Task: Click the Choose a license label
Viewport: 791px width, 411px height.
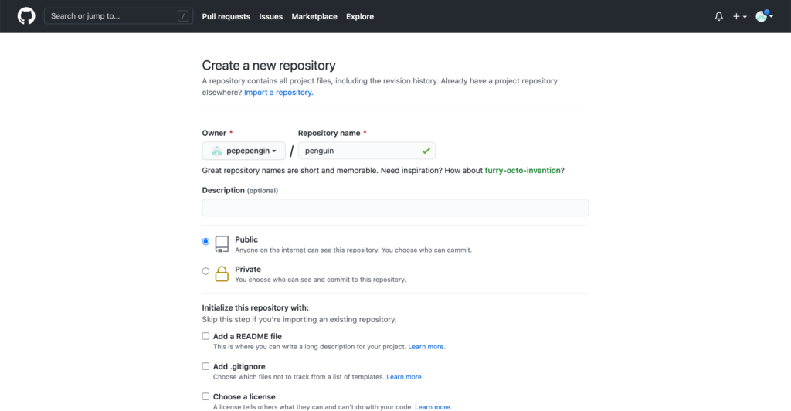Action: [244, 397]
